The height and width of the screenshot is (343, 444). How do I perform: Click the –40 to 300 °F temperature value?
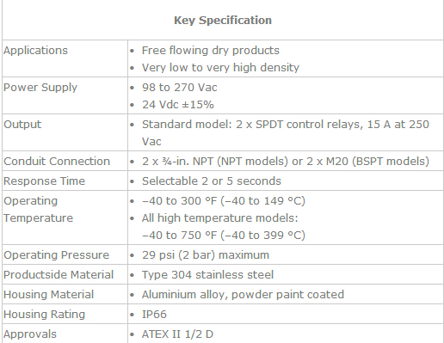tap(224, 201)
